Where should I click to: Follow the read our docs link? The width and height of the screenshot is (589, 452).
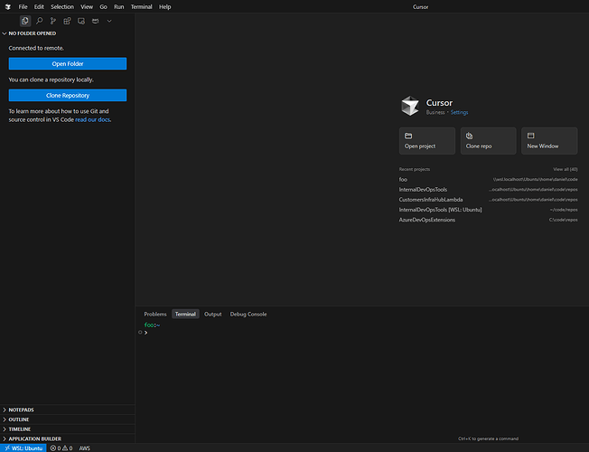[92, 119]
